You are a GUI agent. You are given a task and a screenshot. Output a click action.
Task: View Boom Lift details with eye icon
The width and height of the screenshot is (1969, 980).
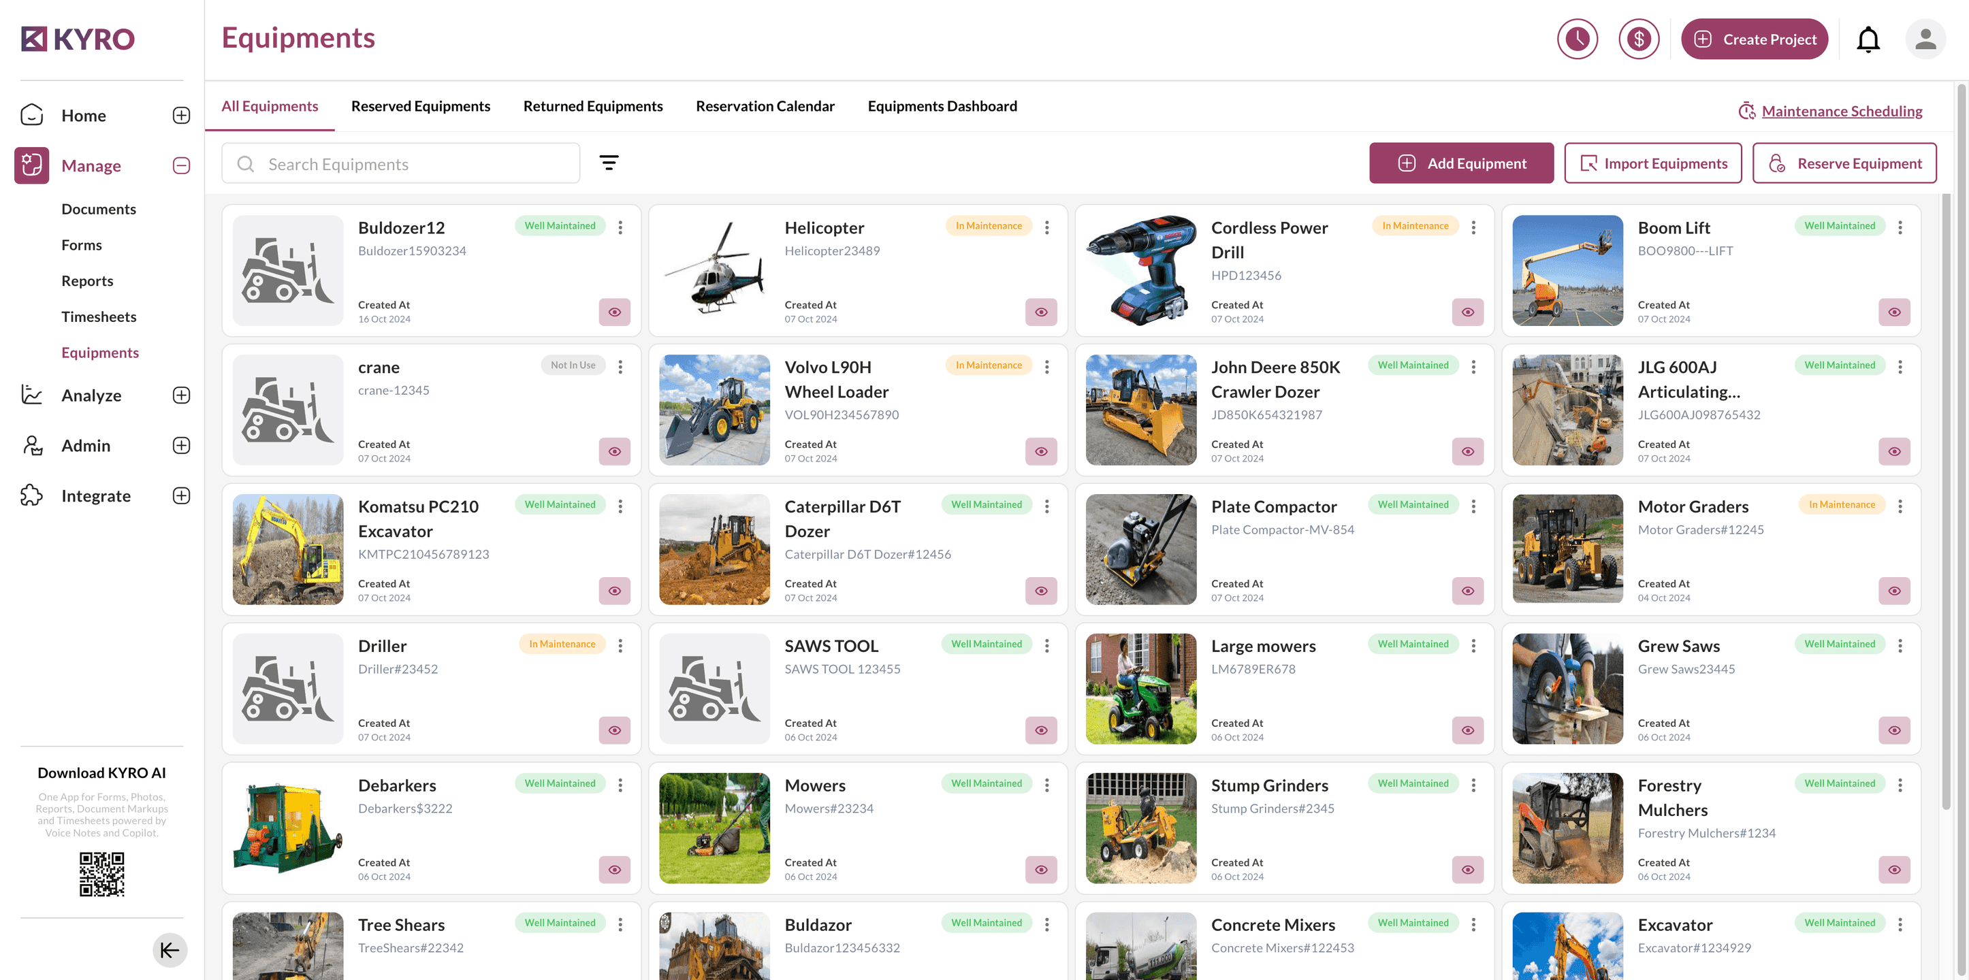click(1894, 312)
